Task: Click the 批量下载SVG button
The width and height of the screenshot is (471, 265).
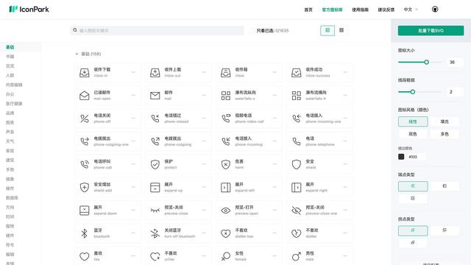Action: (431, 31)
